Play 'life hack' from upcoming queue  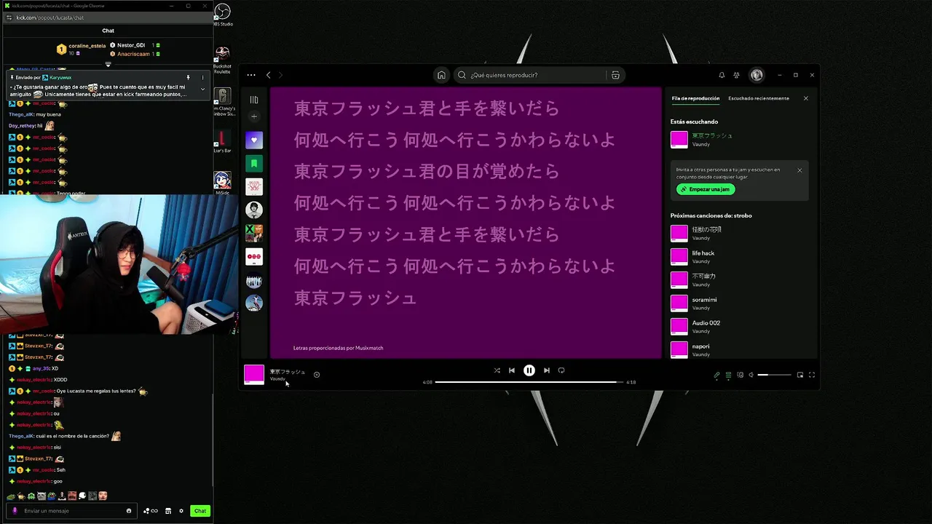tap(739, 256)
